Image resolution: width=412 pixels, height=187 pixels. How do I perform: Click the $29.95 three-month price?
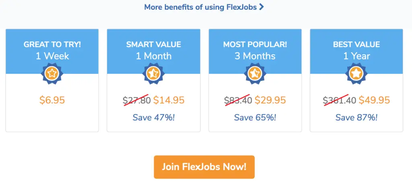click(x=270, y=100)
